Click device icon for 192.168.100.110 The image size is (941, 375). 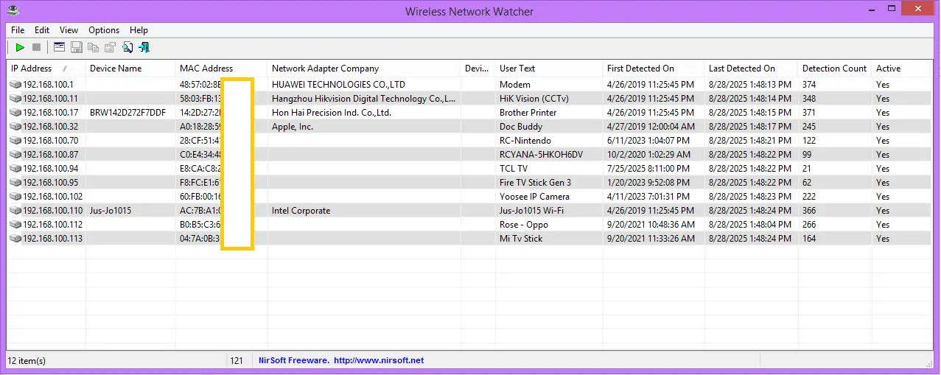pyautogui.click(x=15, y=211)
